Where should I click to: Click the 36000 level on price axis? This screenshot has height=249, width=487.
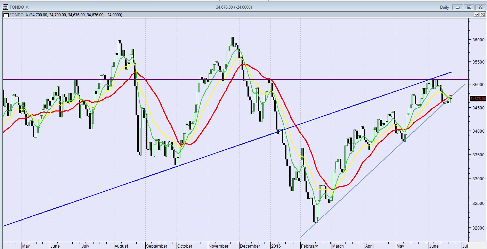pos(477,40)
